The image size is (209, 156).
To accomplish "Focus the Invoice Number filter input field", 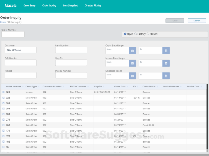I will 71,75.
